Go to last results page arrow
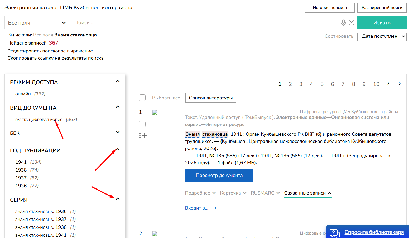 [397, 84]
